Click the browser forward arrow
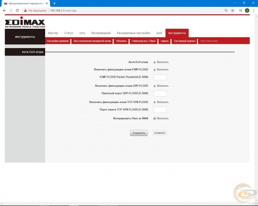This screenshot has height=206, width=258. tap(11, 10)
